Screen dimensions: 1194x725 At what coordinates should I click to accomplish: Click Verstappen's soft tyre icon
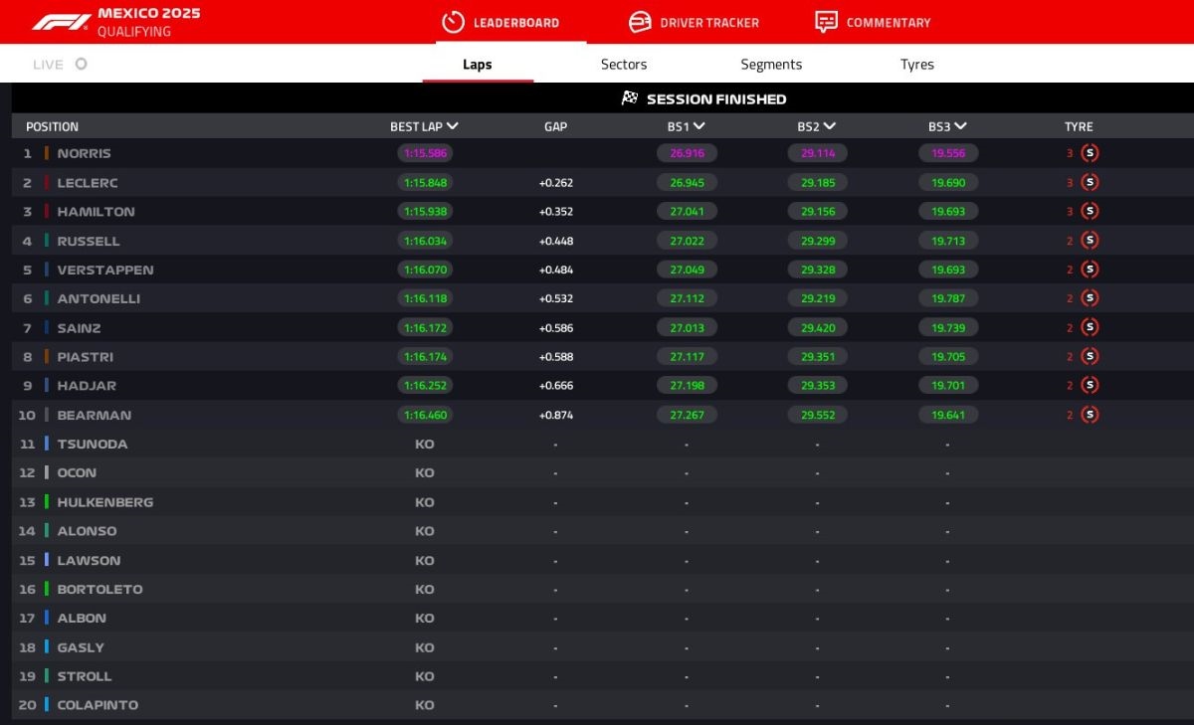click(1091, 270)
